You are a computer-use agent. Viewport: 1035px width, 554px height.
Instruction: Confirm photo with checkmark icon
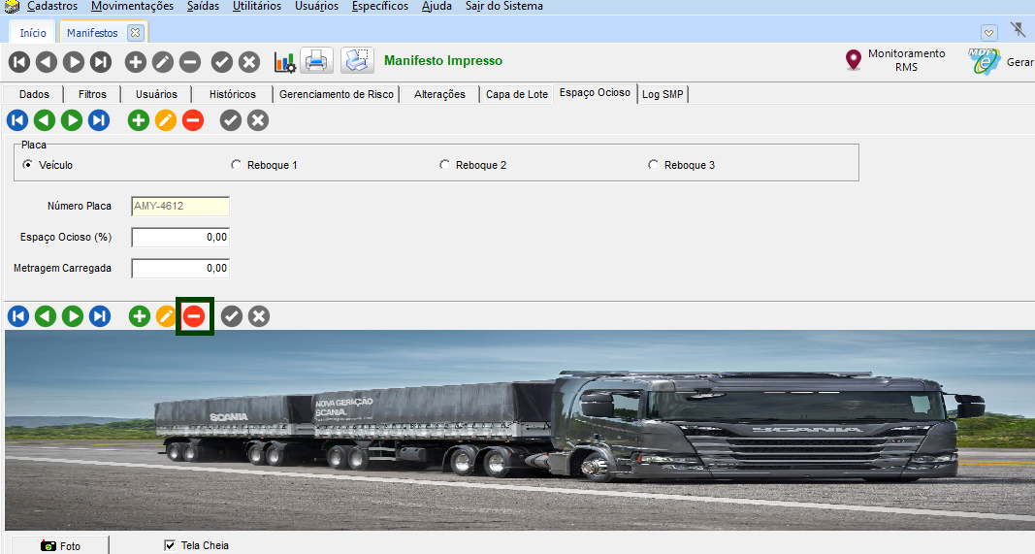click(x=231, y=316)
